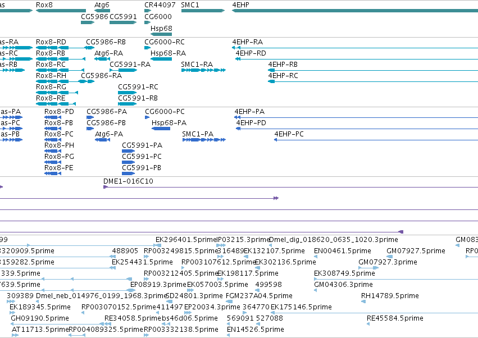Select the Hsp68 gene label
Viewport: 478px width, 338px height.
click(161, 28)
